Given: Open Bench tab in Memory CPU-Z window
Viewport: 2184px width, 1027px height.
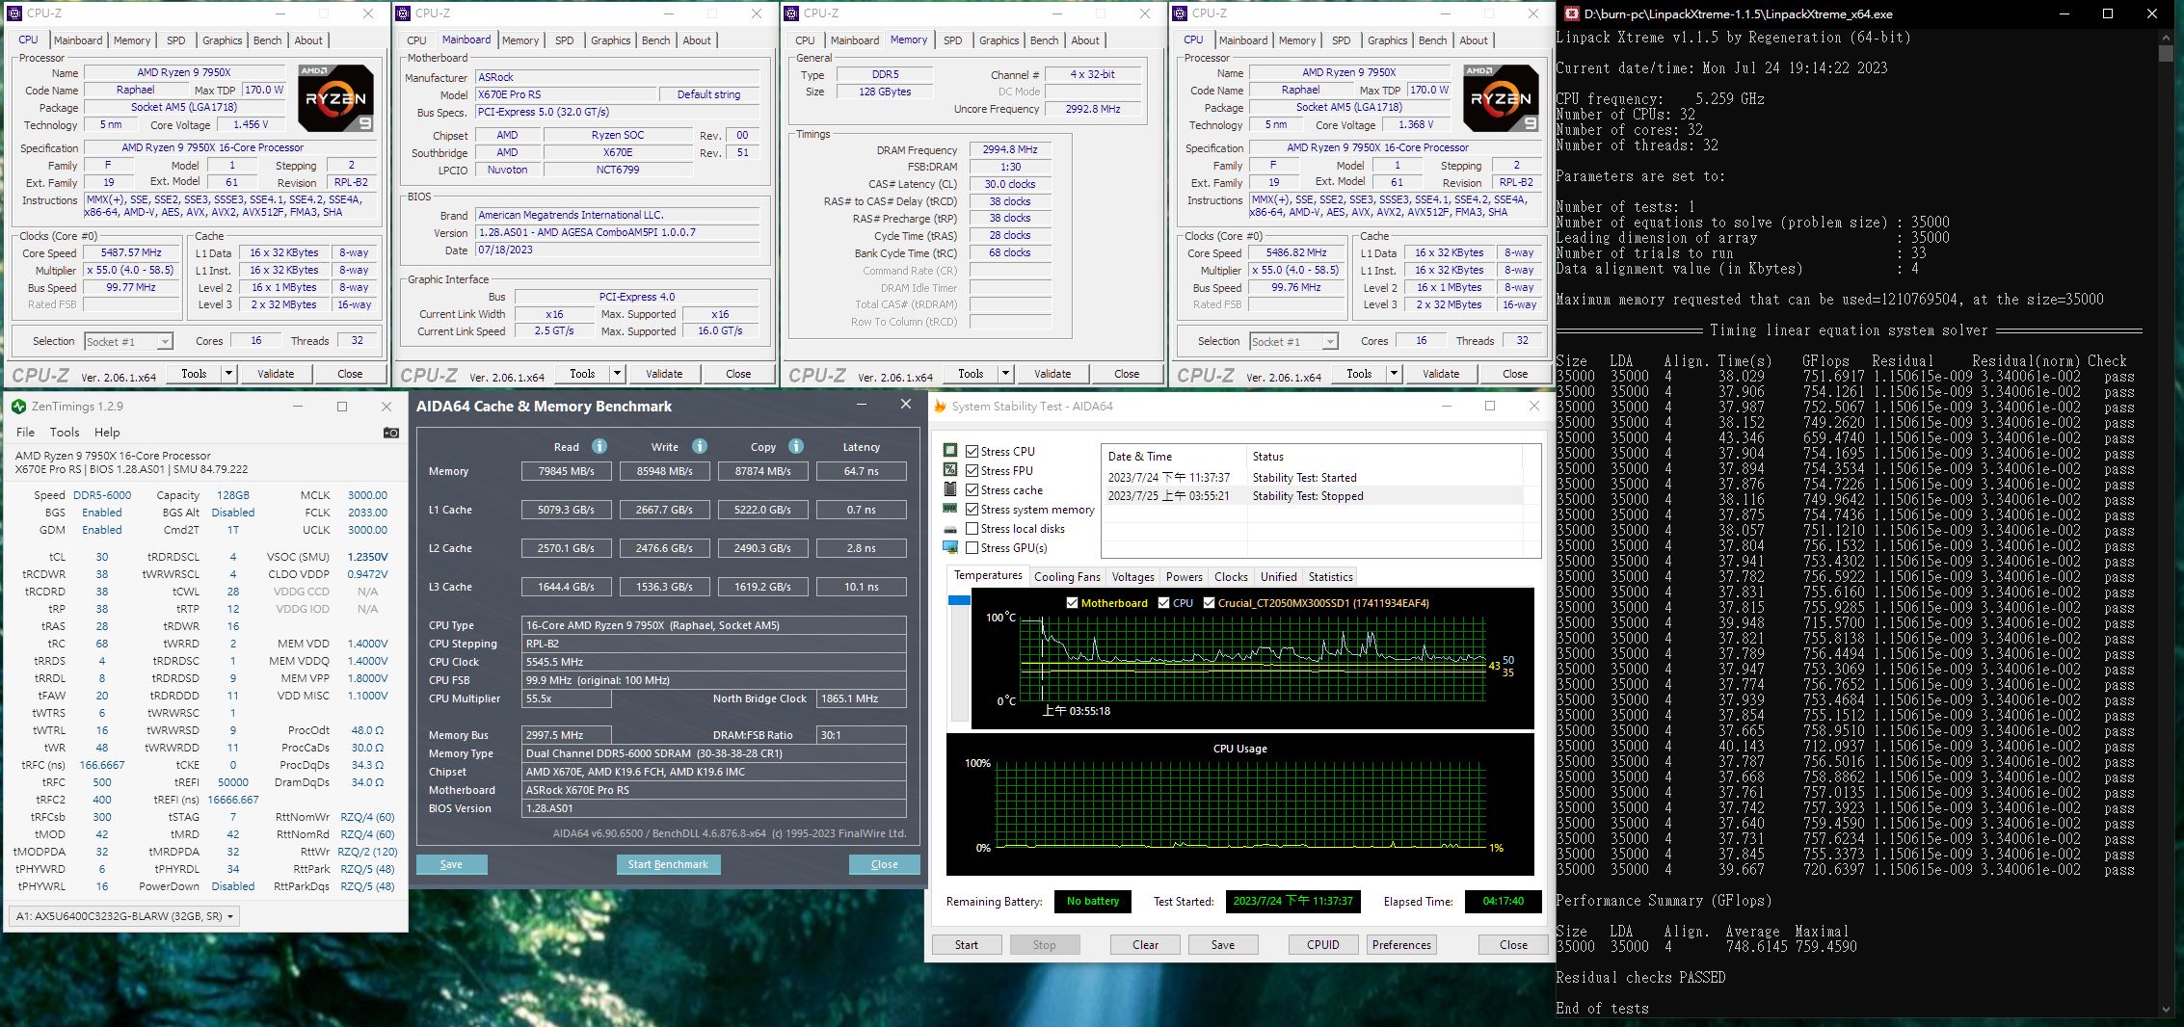Looking at the screenshot, I should coord(1044,40).
